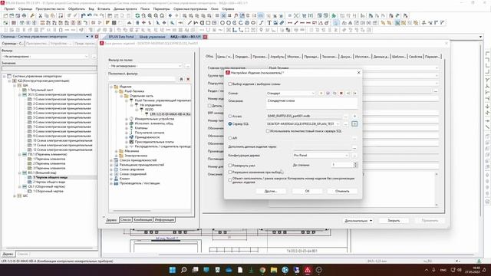Viewport: 491px width, 276px height.
Task: Click the save scheme floppy icon
Action: pyautogui.click(x=328, y=94)
